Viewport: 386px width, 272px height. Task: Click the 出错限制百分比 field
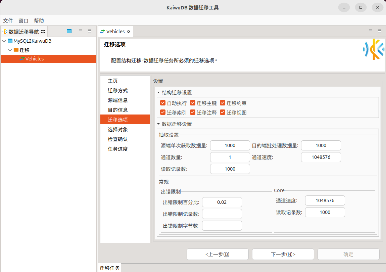[x=222, y=202]
